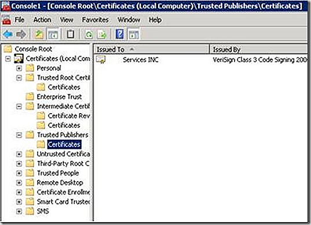311x225 pixels.
Task: Sort by the Issued By column header
Action: [259, 49]
